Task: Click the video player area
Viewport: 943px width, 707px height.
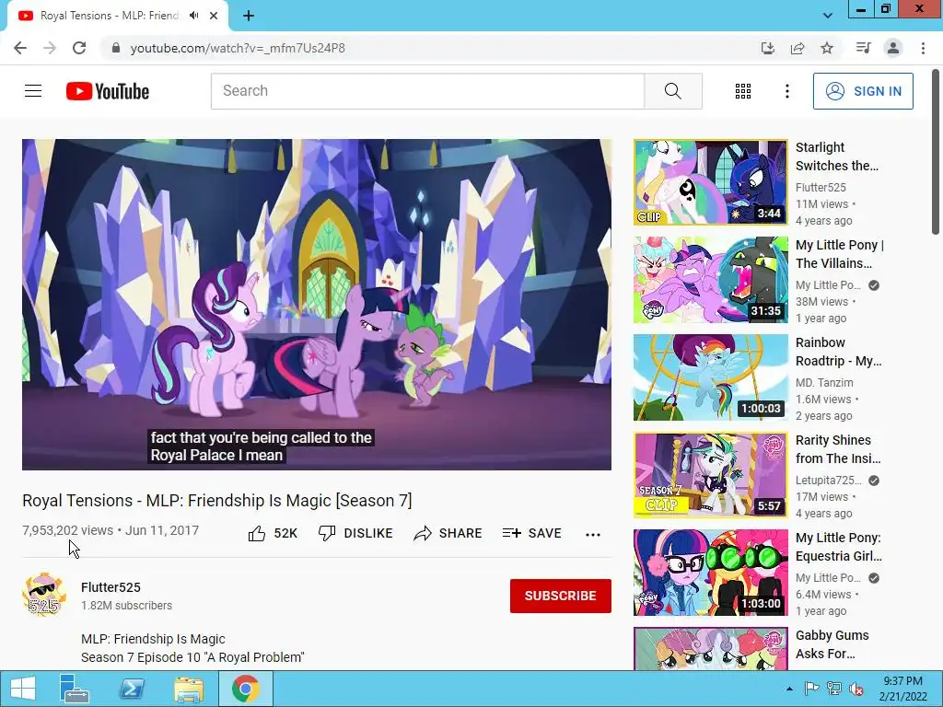Action: tap(317, 304)
